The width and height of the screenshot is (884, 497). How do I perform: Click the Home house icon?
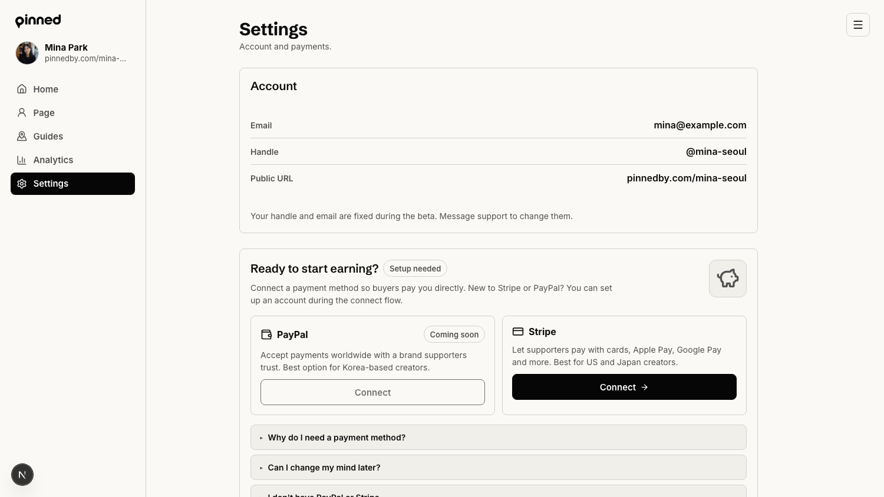pos(22,89)
